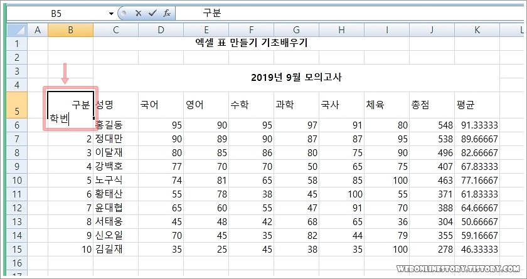
Task: Click the total score cell 538
Action: (x=432, y=139)
